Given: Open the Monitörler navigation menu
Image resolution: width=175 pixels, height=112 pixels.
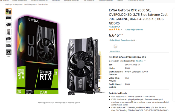Looking at the screenshot, I should click(56, 1).
